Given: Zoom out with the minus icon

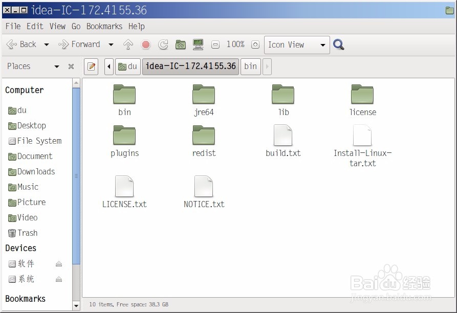Looking at the screenshot, I should tap(215, 44).
